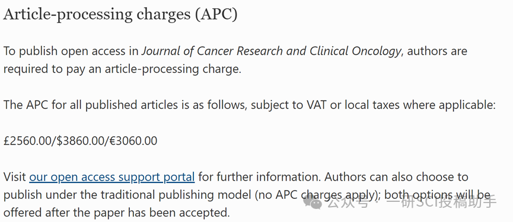Click the words 'To publish open access'
Screen dimensions: 513x222
pyautogui.click(x=64, y=52)
